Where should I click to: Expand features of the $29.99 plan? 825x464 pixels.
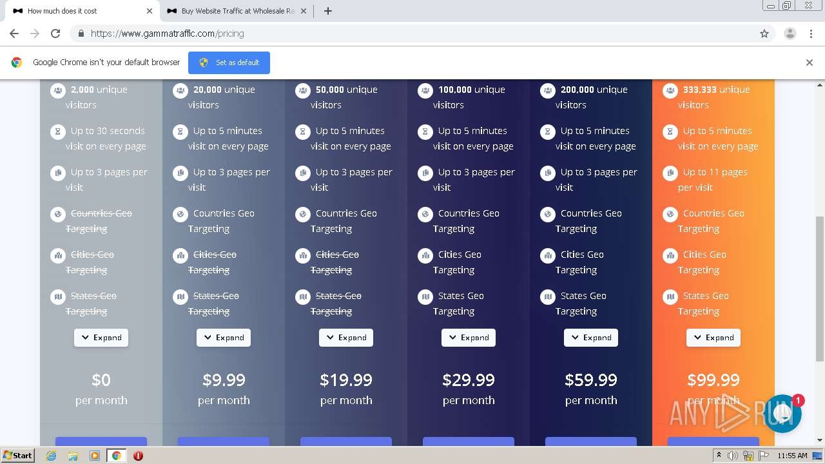point(469,338)
